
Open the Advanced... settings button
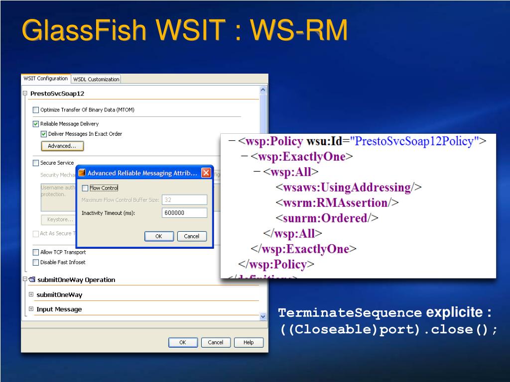62,146
